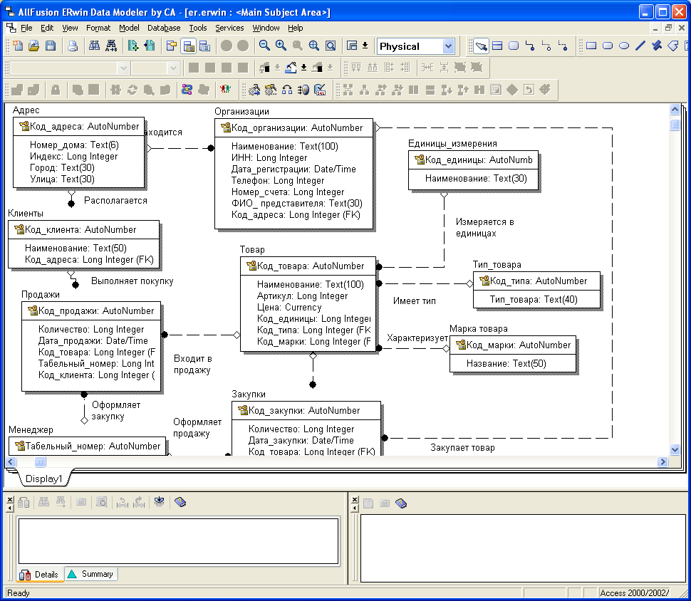691x601 pixels.
Task: Click the Zoom In magnifier icon
Action: (281, 46)
